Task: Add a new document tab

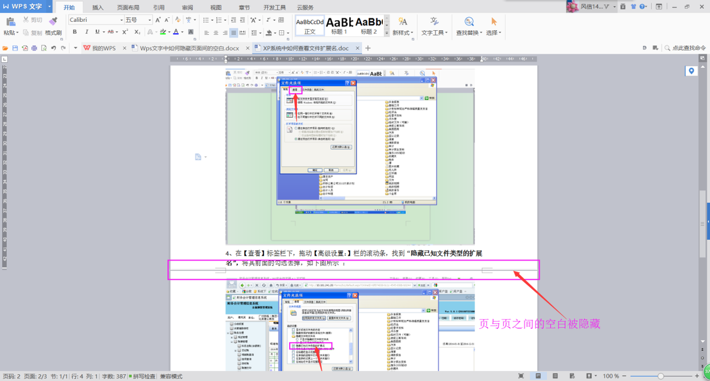Action: click(368, 48)
